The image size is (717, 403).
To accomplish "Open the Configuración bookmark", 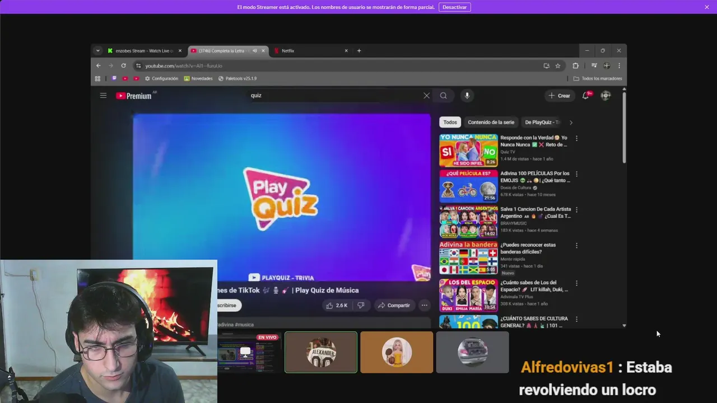I will [161, 78].
